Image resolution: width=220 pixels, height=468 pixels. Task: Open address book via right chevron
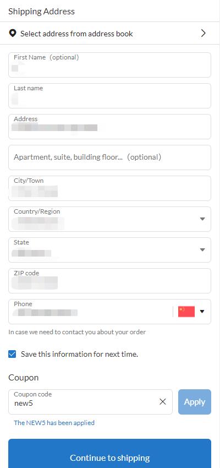coord(204,33)
